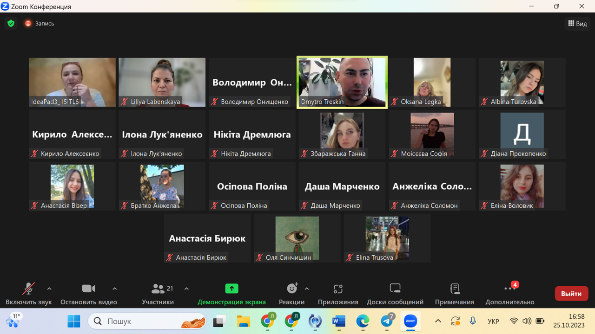
Task: Click muted mic icon of Володимир Онищенко
Action: [x=214, y=102]
